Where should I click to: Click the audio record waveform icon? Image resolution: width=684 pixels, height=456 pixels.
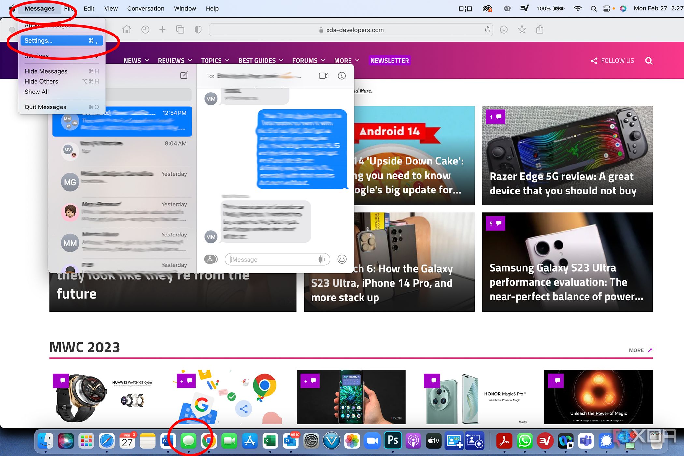(x=321, y=259)
